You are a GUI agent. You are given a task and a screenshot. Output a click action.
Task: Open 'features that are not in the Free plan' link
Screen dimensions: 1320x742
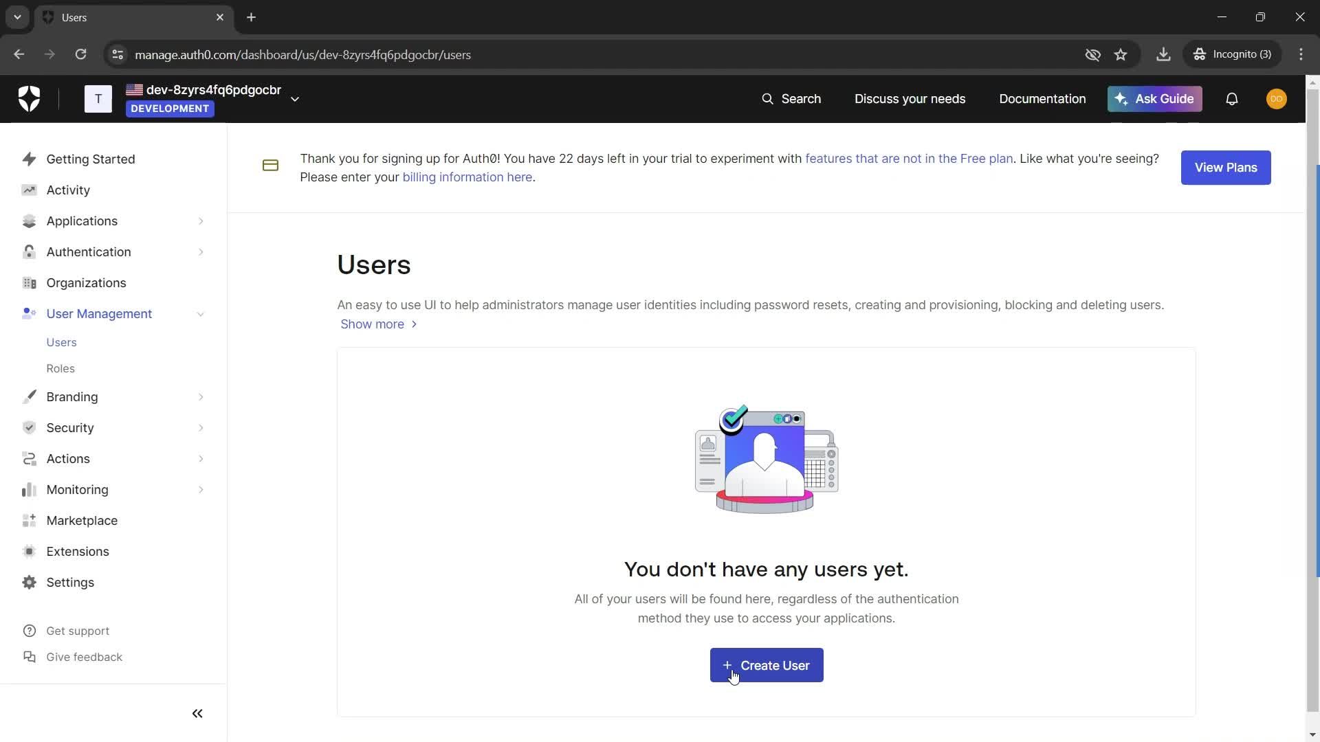point(909,159)
